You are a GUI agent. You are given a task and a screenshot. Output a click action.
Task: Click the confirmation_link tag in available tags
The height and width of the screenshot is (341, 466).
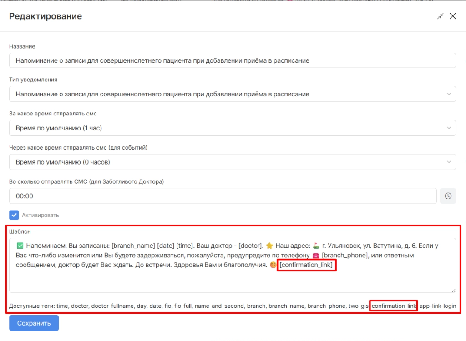pyautogui.click(x=394, y=306)
